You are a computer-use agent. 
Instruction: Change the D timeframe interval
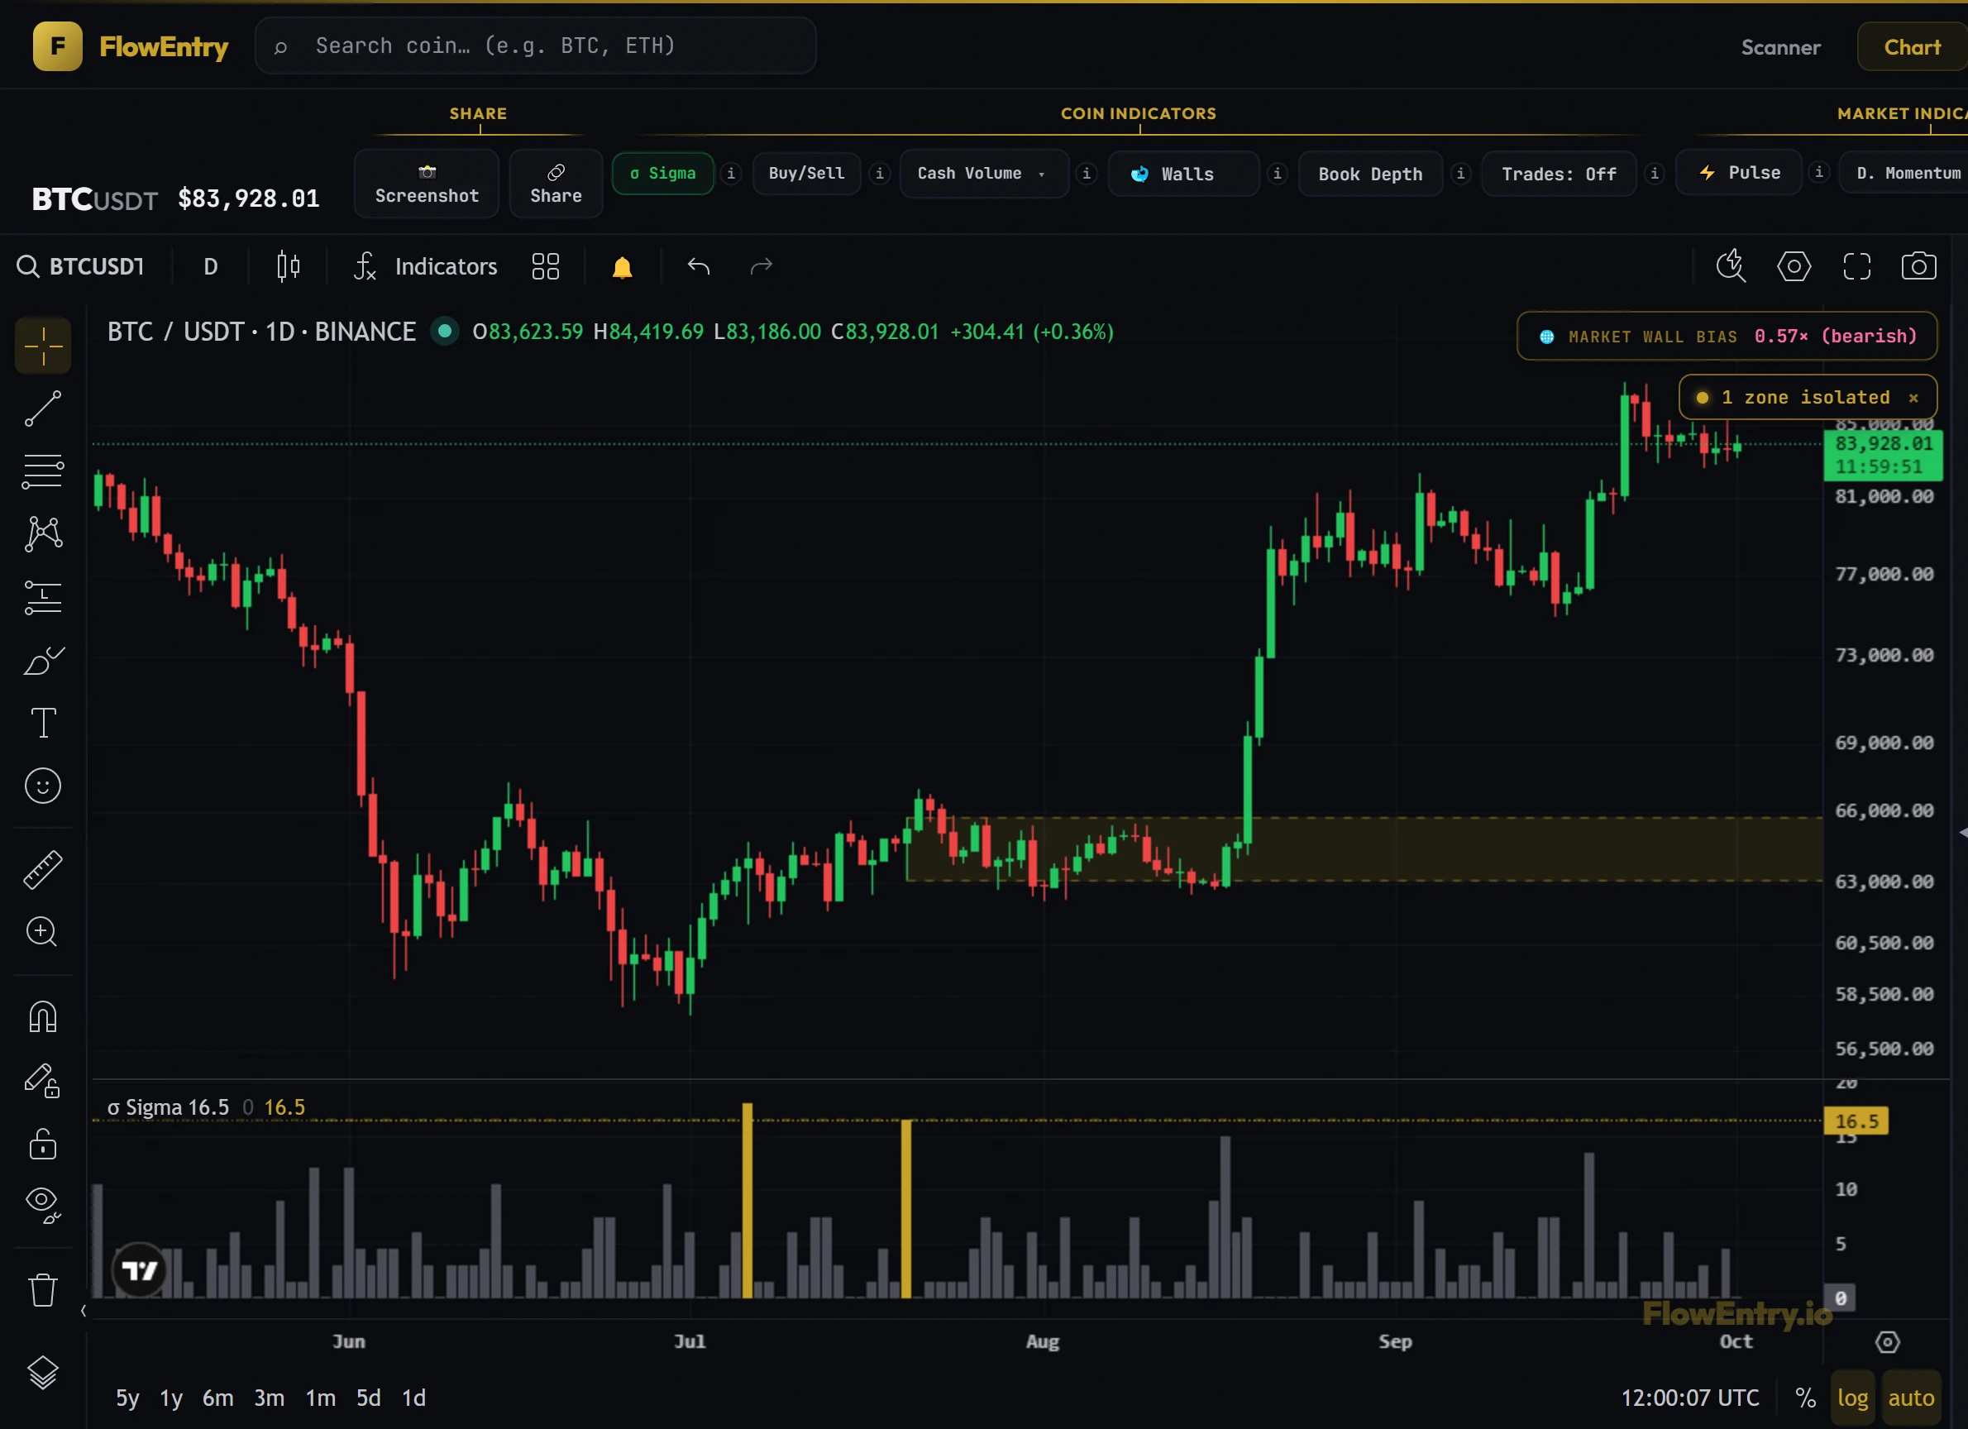[210, 266]
